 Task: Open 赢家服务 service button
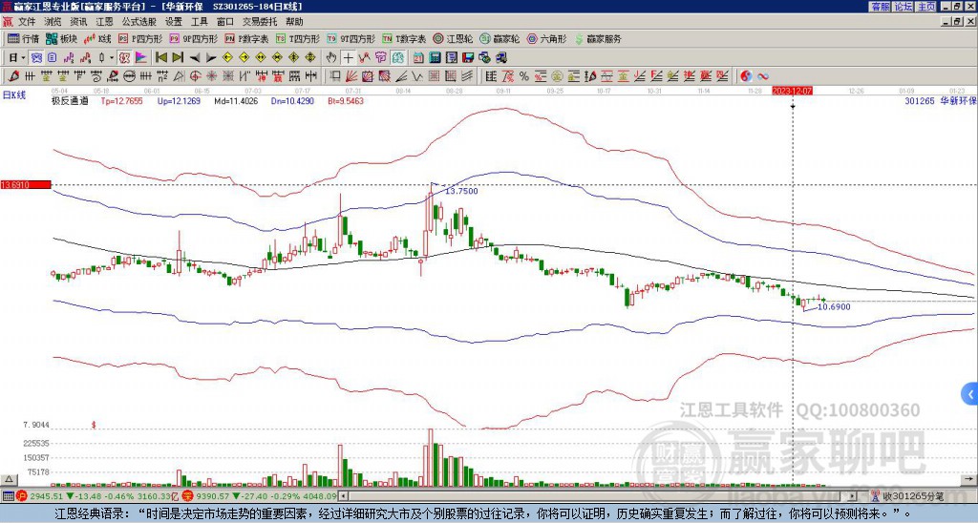598,38
